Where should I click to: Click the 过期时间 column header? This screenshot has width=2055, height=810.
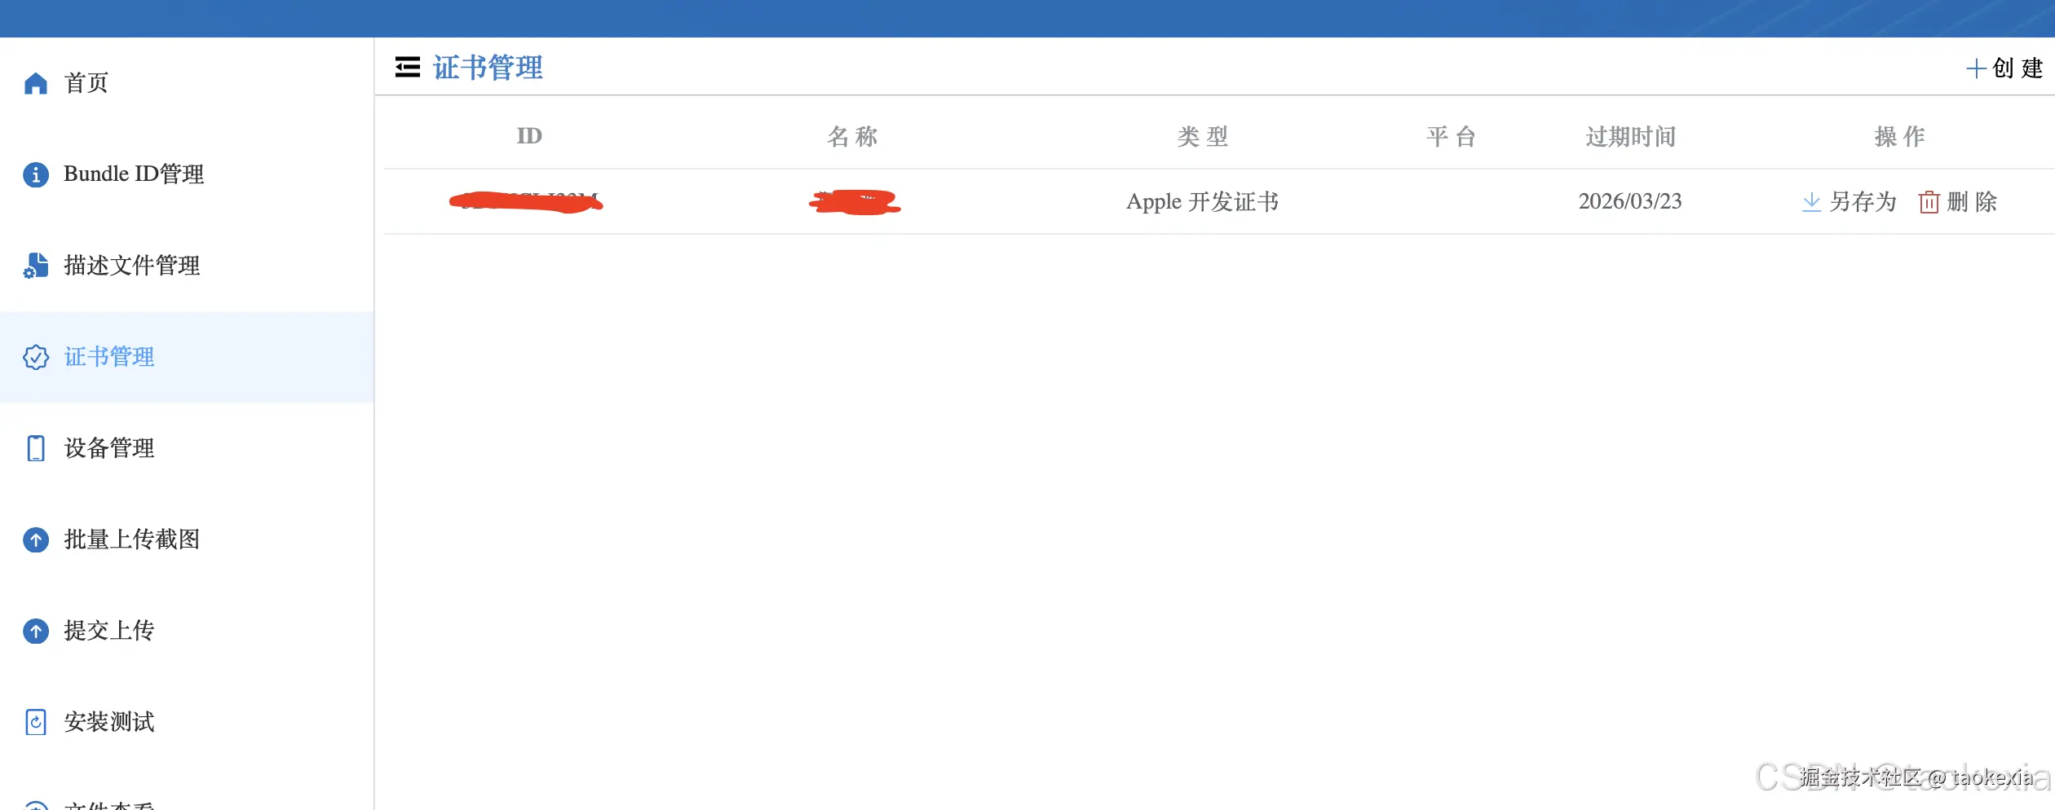1629,136
